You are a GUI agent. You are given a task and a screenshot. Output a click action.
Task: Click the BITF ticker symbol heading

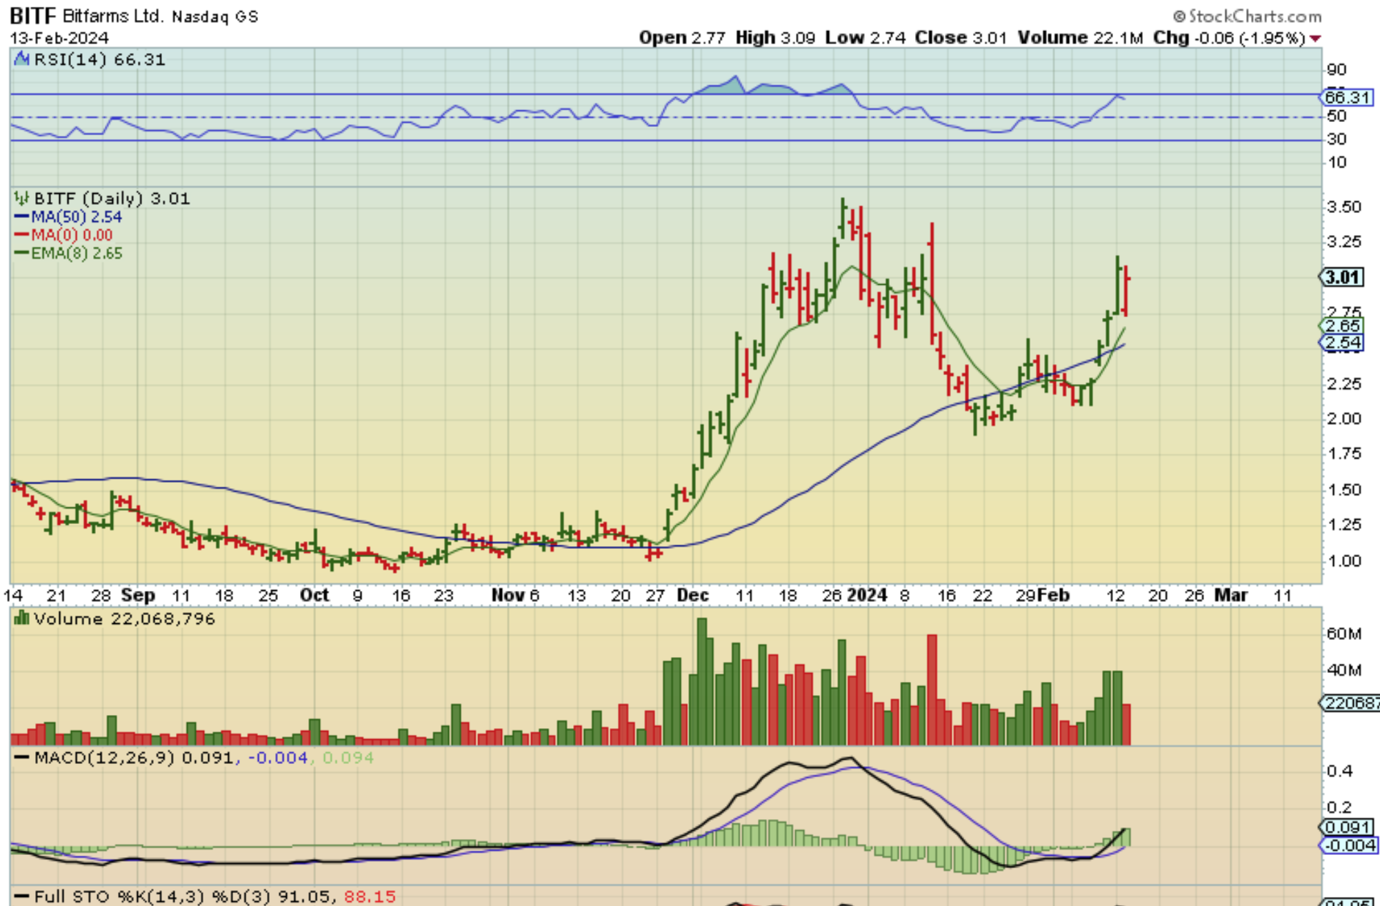(32, 15)
